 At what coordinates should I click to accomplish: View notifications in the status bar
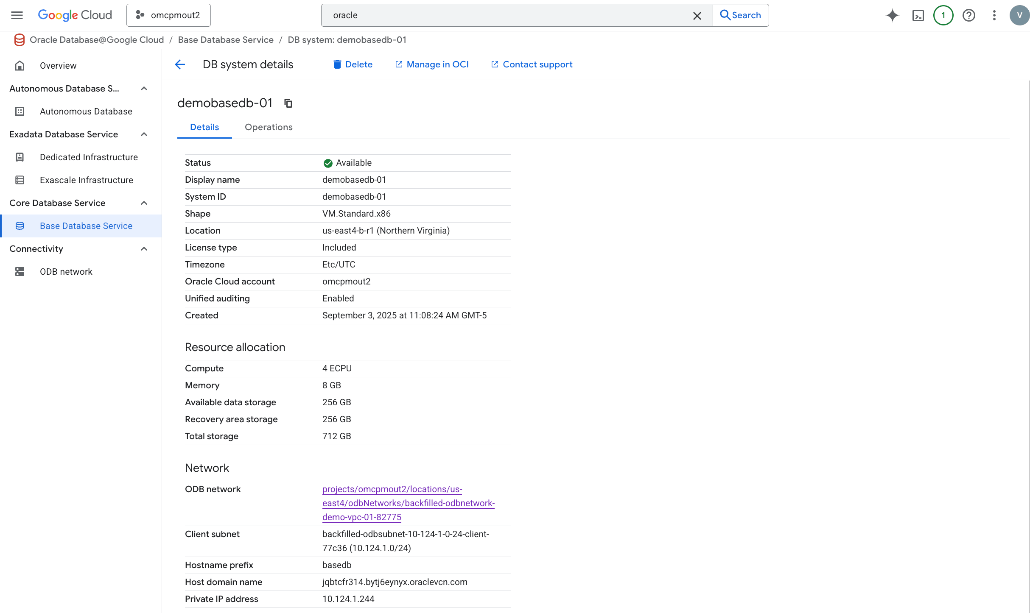(943, 15)
